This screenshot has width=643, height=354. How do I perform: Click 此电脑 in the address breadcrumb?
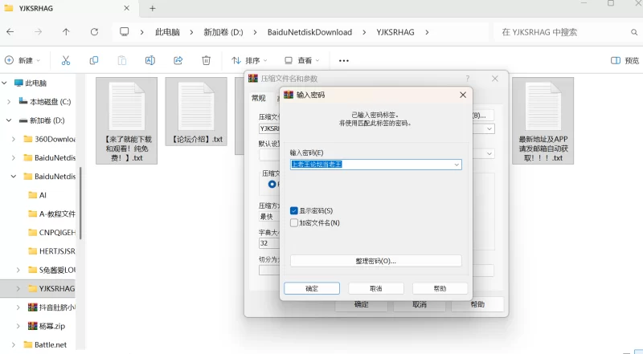point(167,32)
